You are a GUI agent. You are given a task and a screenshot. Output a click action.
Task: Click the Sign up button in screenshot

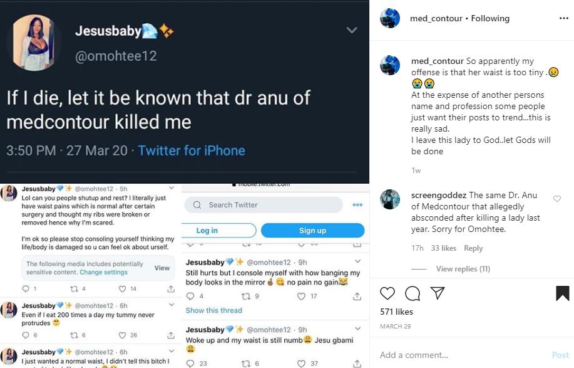(x=312, y=231)
